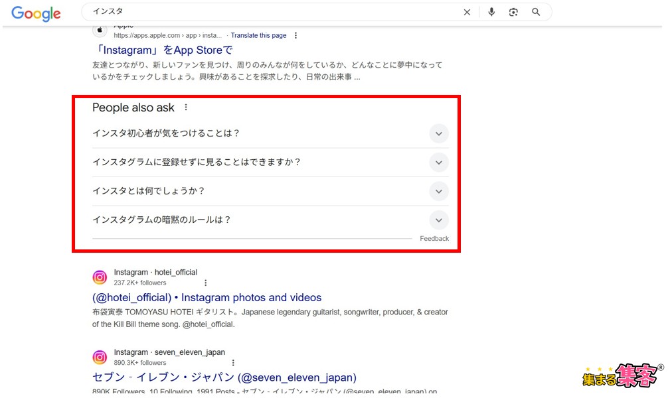Click the Translate this page link
Viewport: 670px width, 400px height.
point(258,35)
